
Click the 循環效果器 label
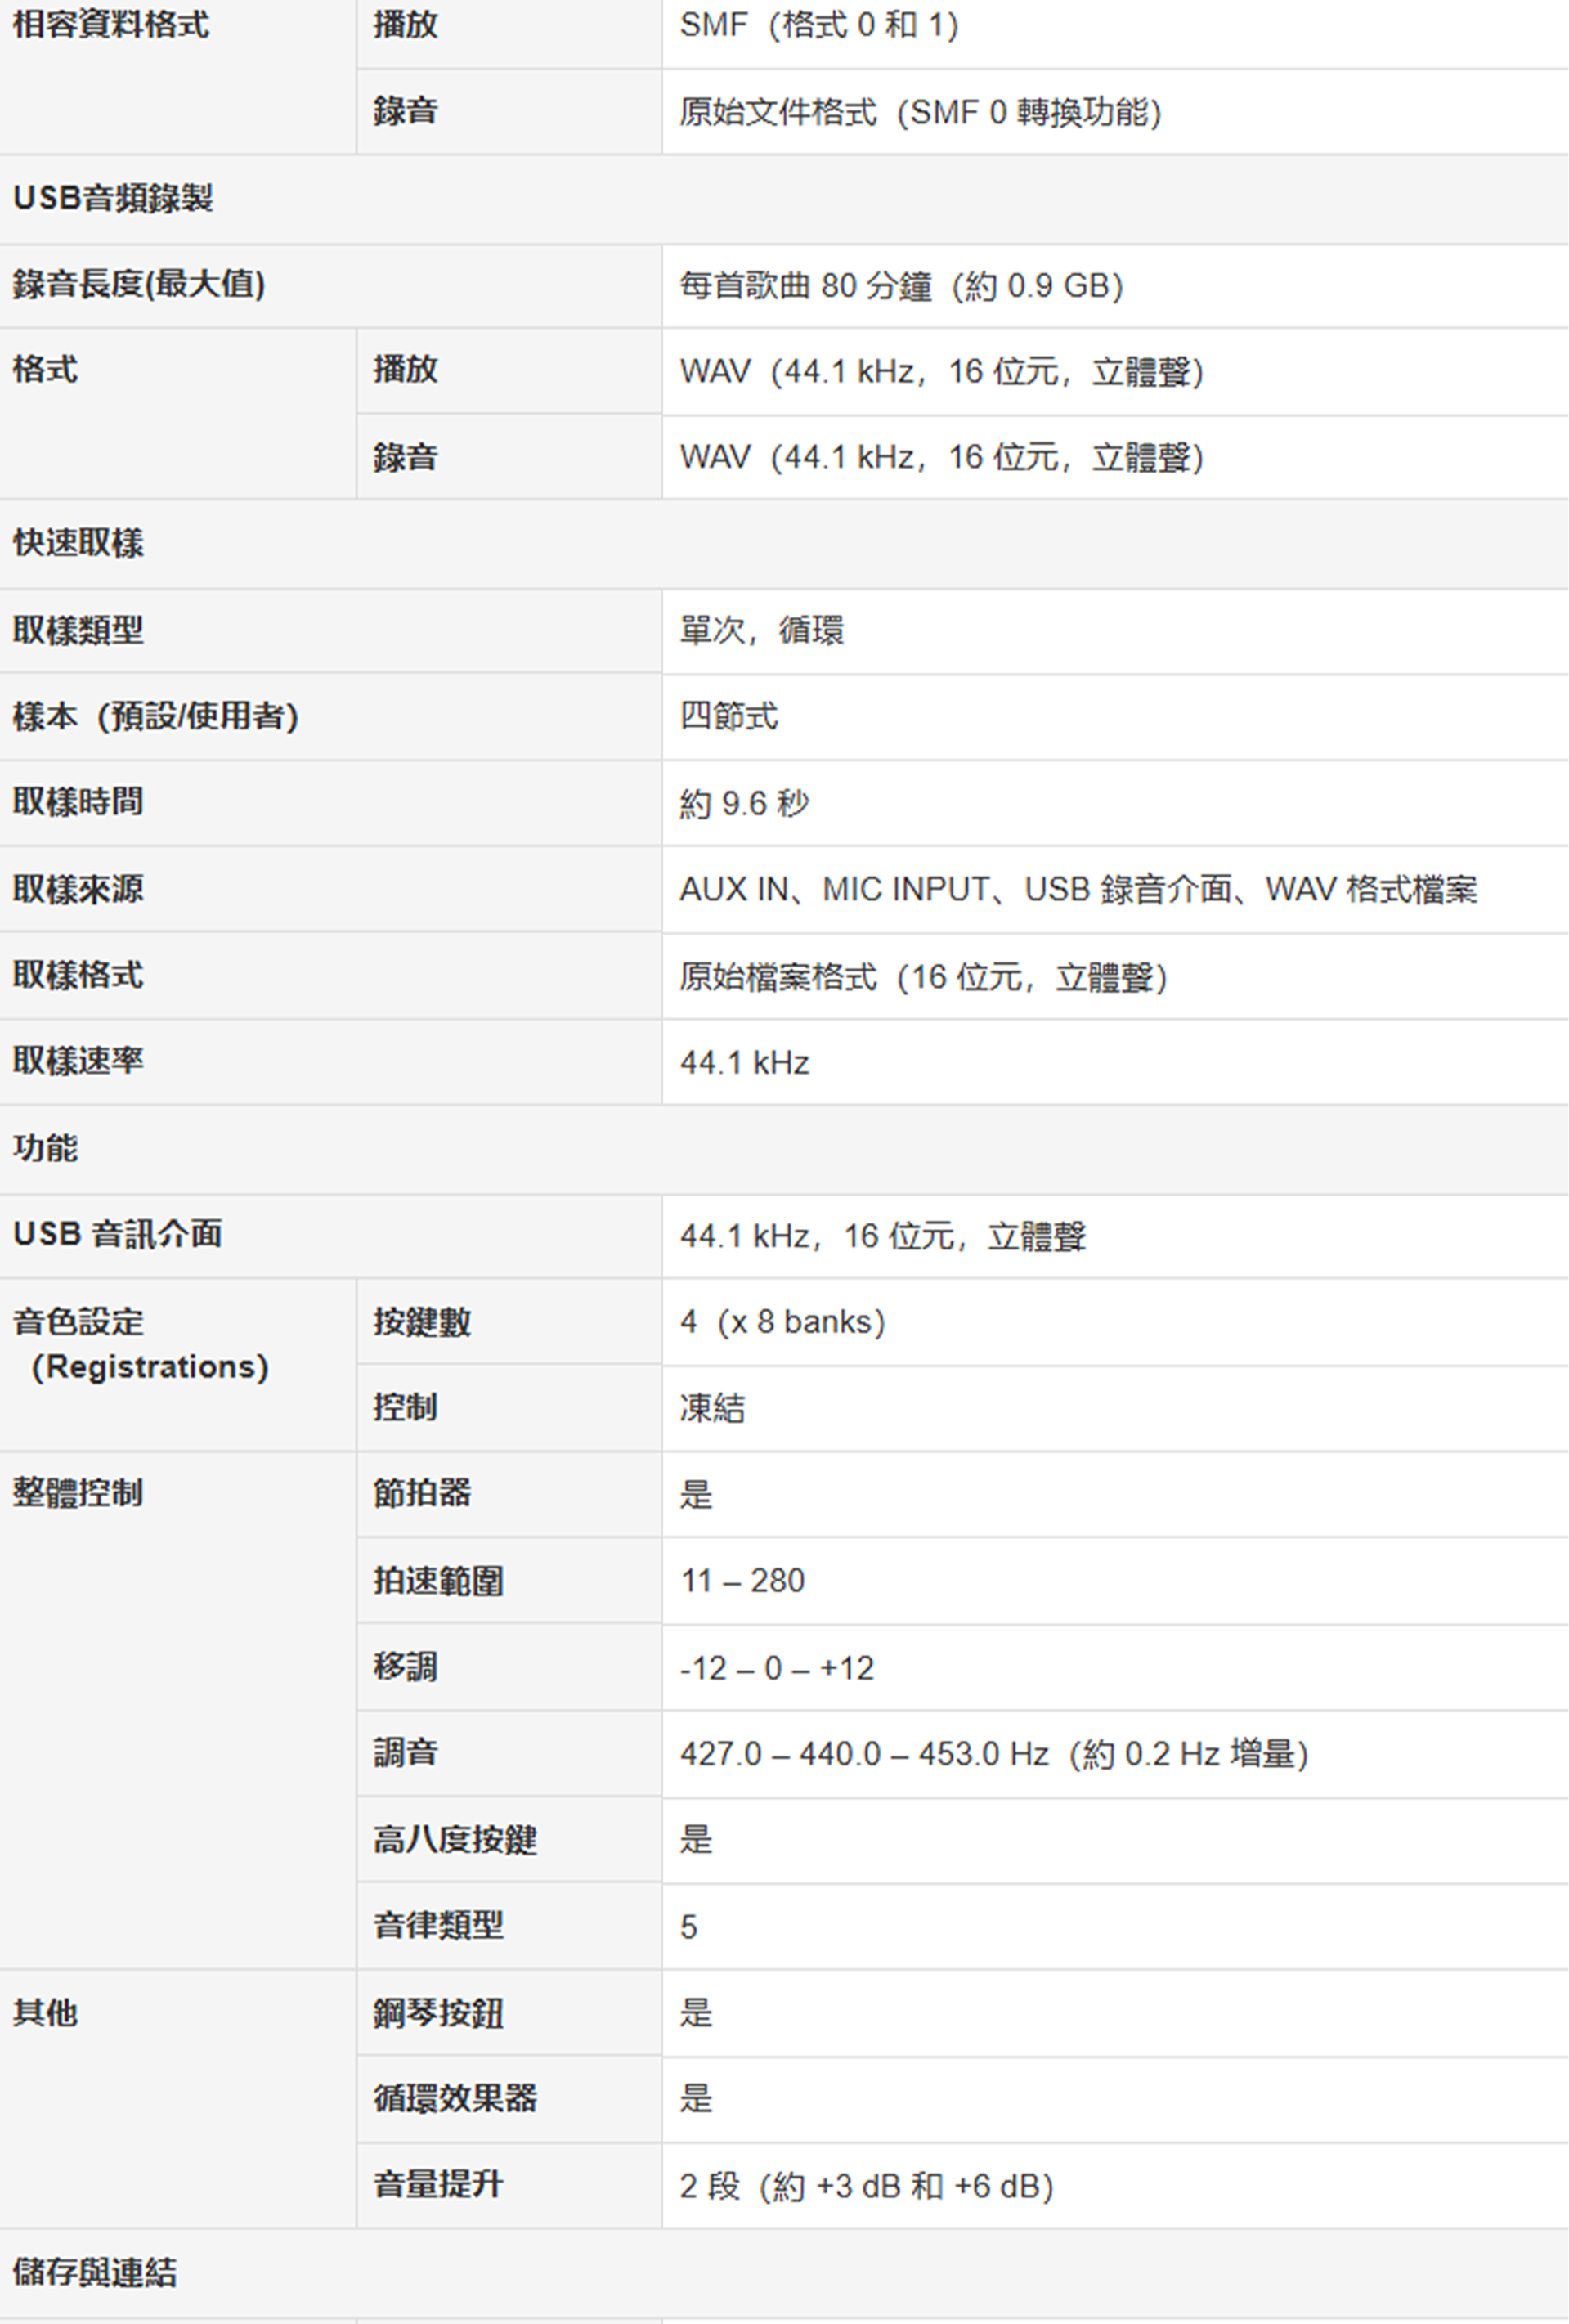tap(455, 2098)
